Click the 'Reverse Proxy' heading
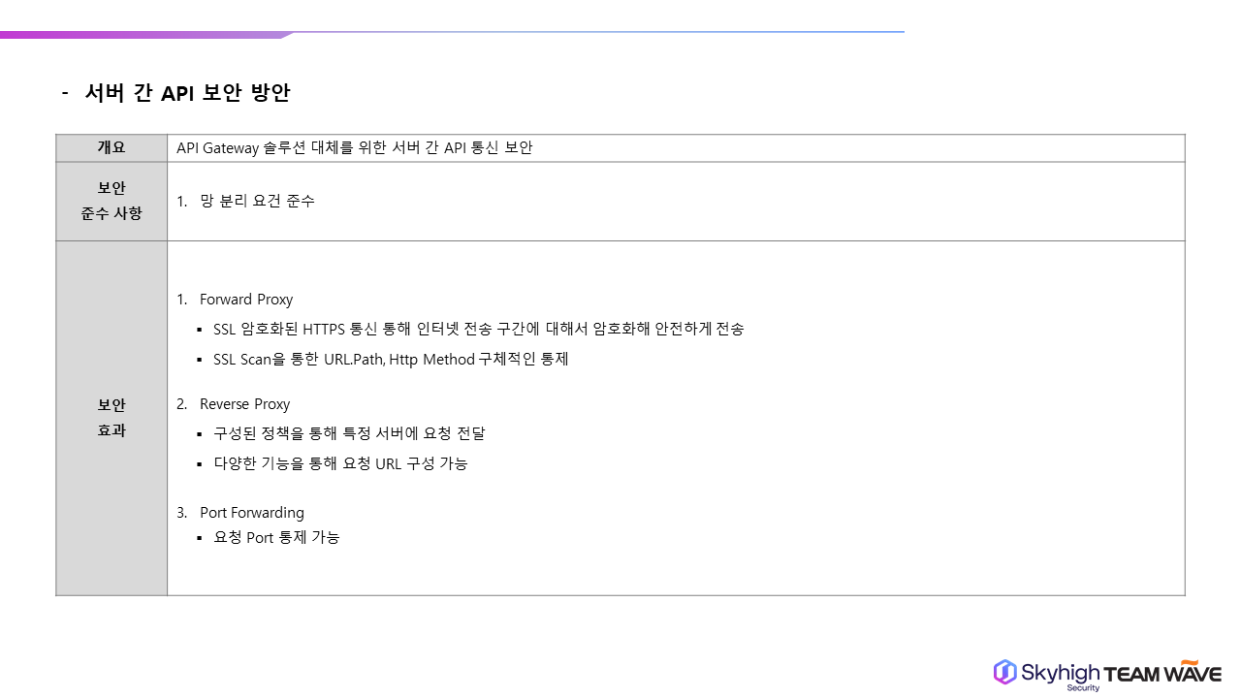This screenshot has width=1241, height=698. coord(244,404)
